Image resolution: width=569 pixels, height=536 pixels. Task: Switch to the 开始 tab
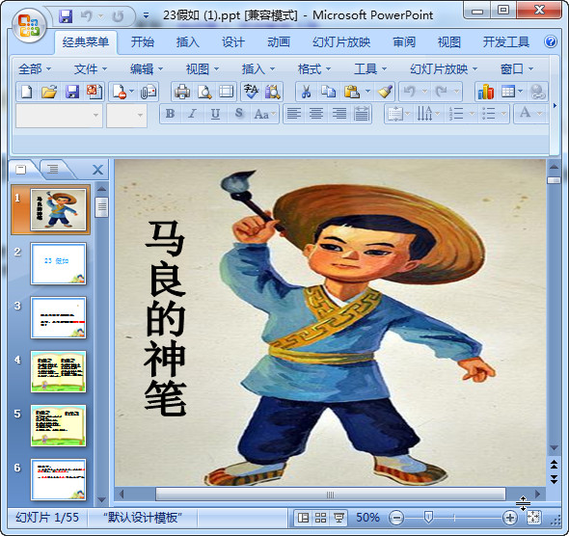coord(143,42)
